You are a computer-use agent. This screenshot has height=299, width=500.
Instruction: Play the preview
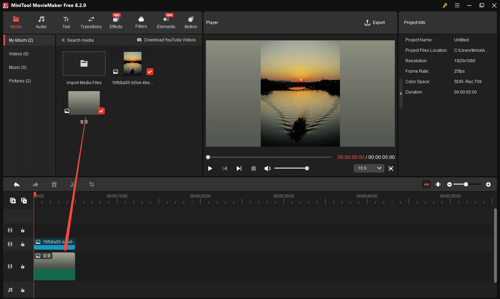(210, 168)
